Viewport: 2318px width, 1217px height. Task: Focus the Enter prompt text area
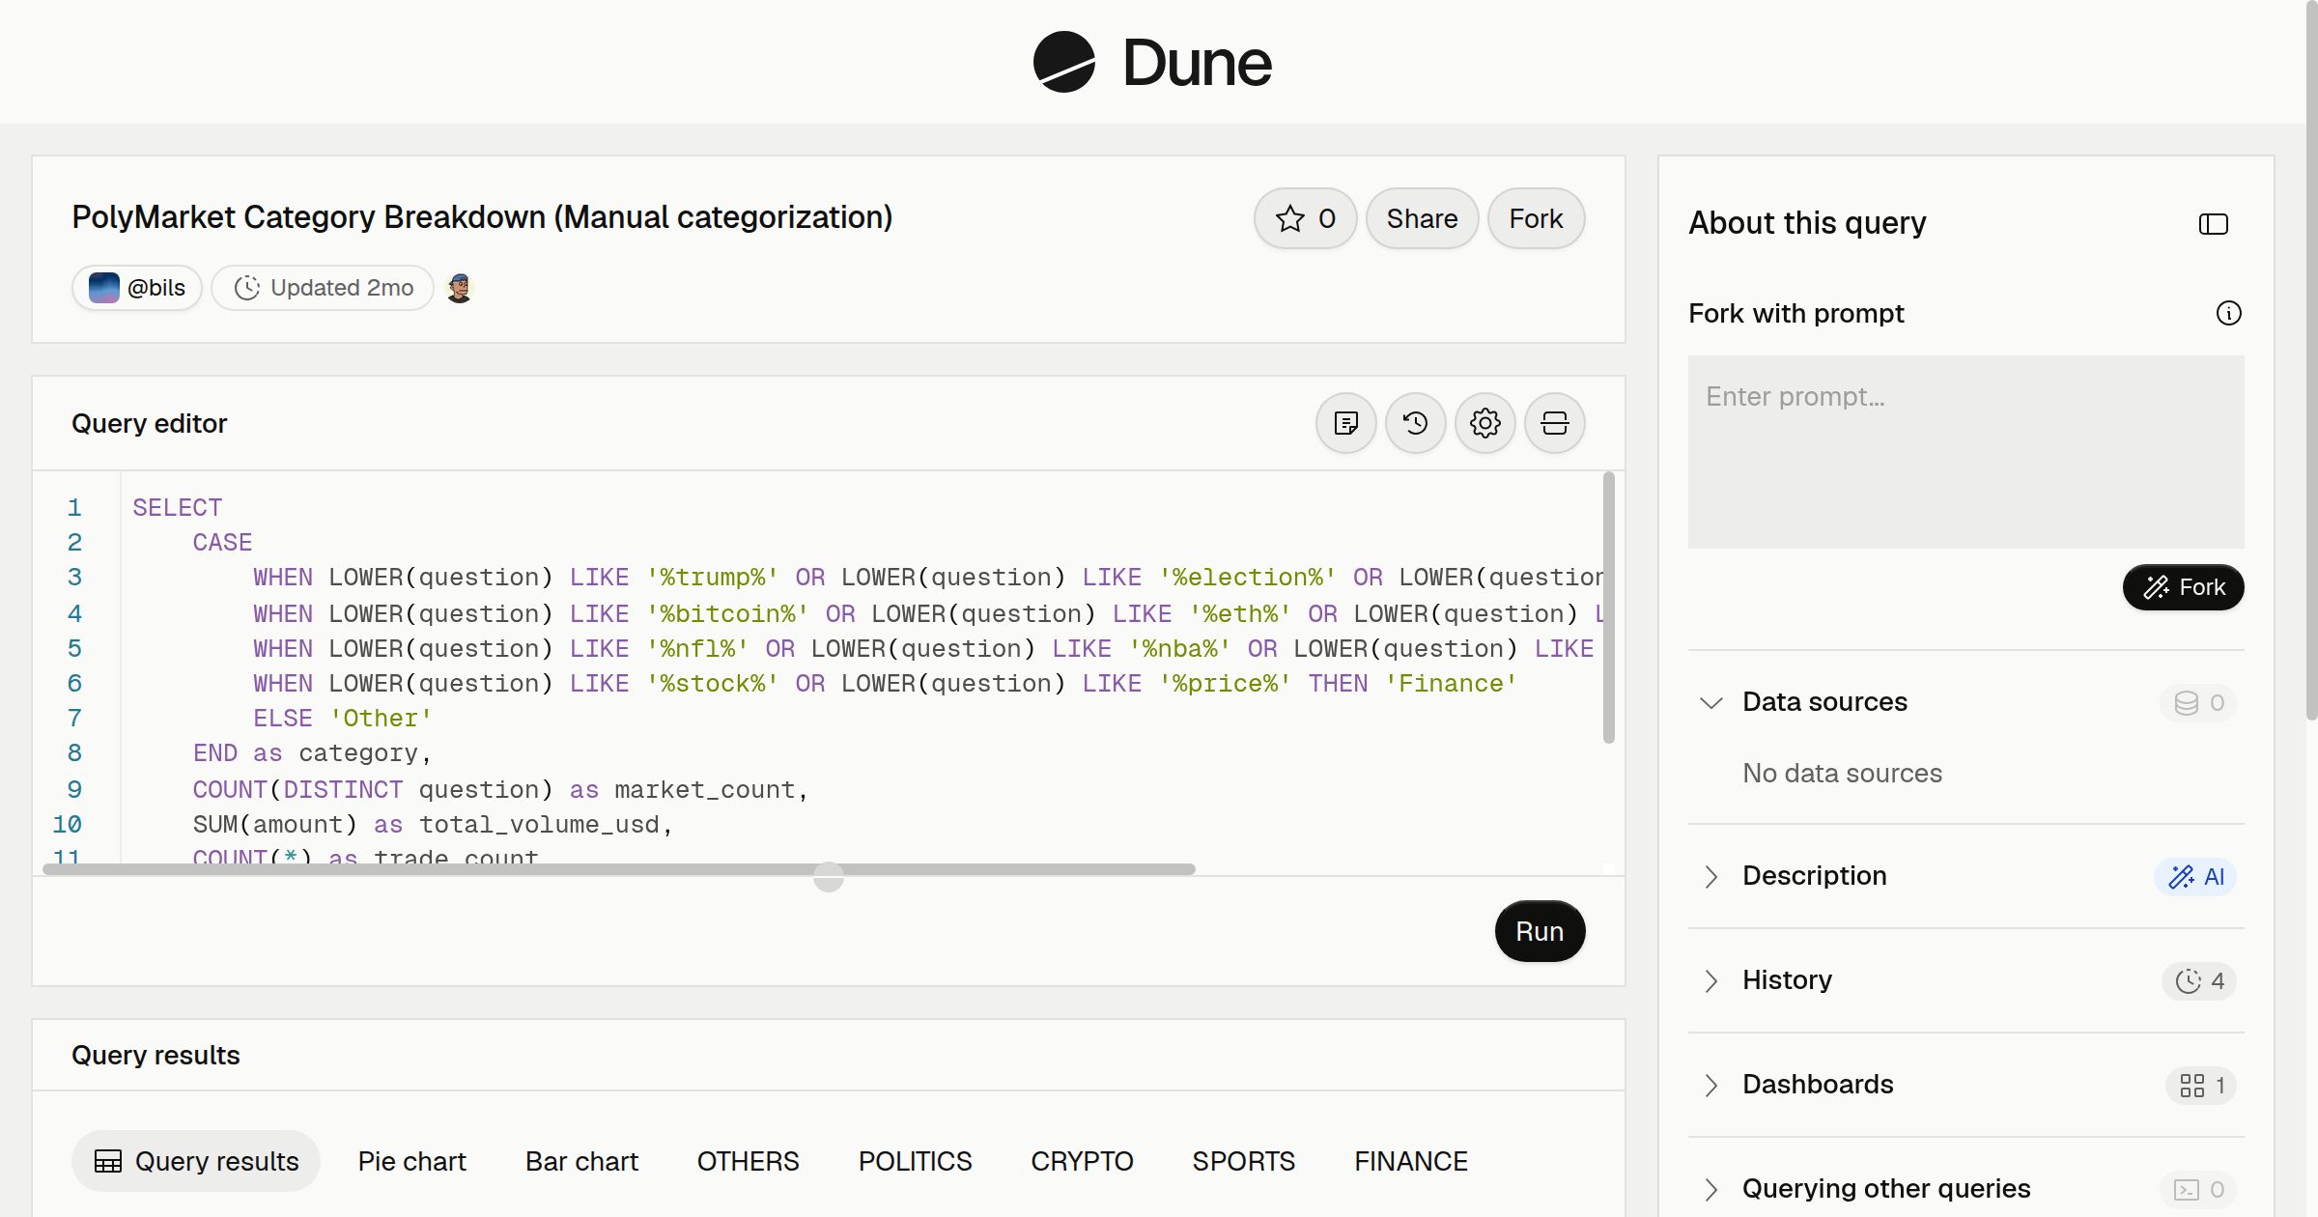1965,452
